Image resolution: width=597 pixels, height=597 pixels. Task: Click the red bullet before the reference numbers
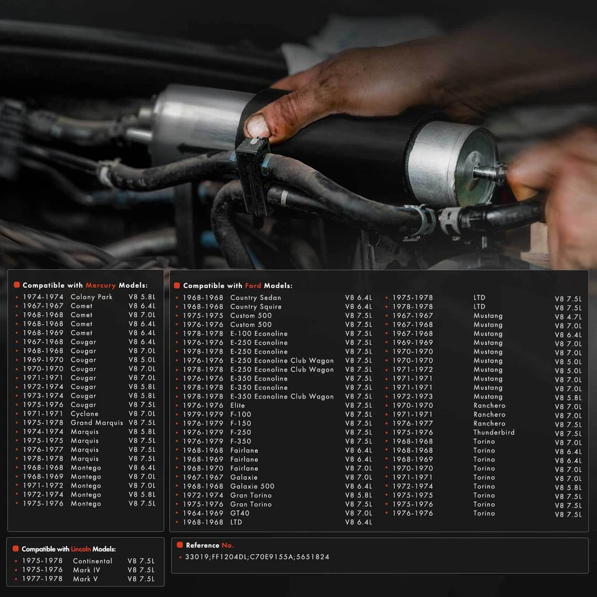tap(180, 557)
